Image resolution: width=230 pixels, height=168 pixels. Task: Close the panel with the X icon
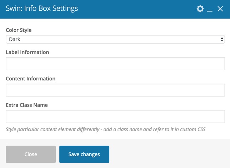(x=220, y=9)
